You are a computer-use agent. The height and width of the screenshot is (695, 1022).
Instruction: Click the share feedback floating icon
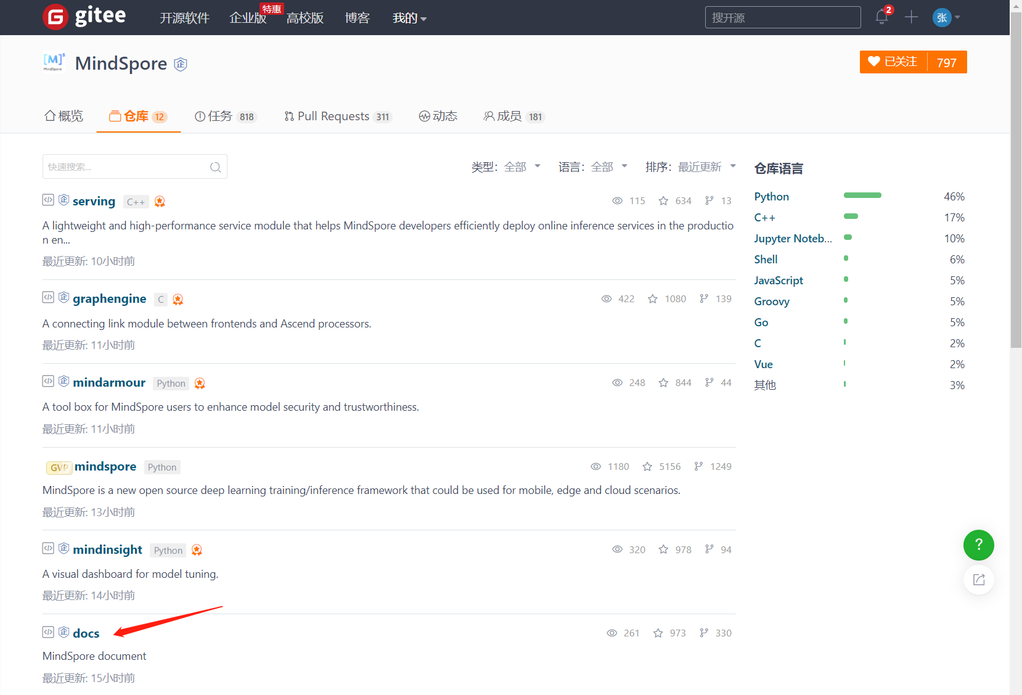(979, 580)
